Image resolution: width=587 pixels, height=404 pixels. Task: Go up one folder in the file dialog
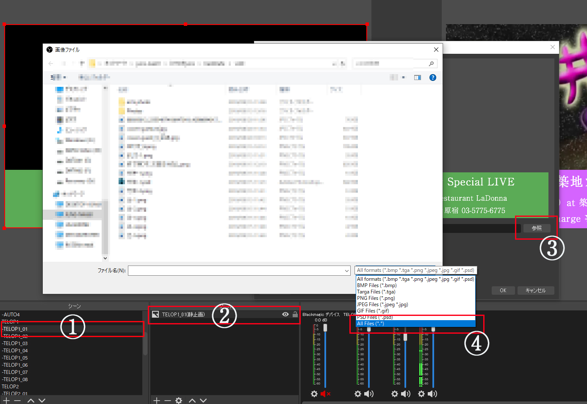[82, 64]
